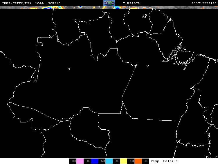Click the -60 legend value

coord(102,161)
